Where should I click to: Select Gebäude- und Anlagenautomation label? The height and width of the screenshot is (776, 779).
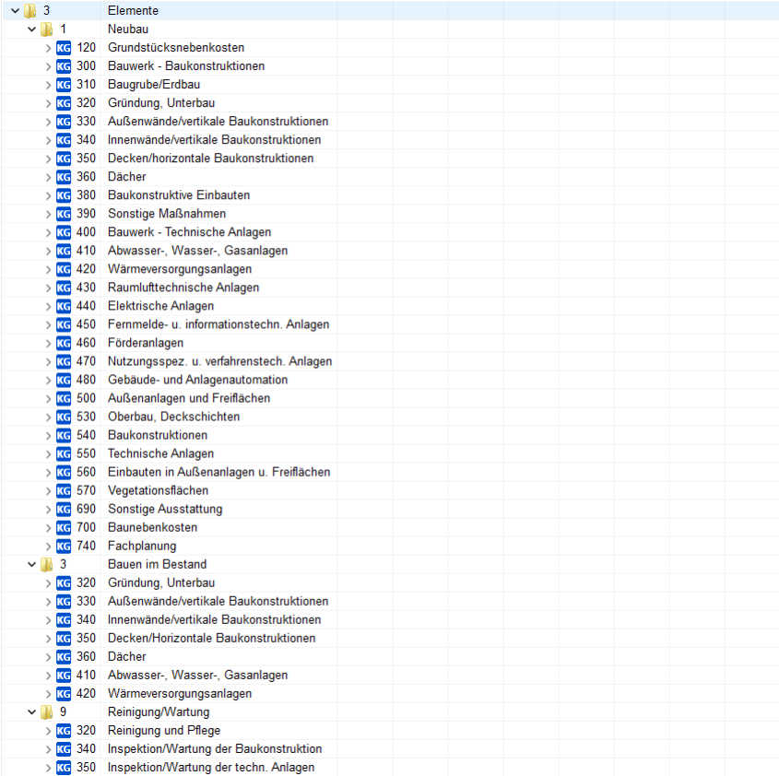click(197, 380)
